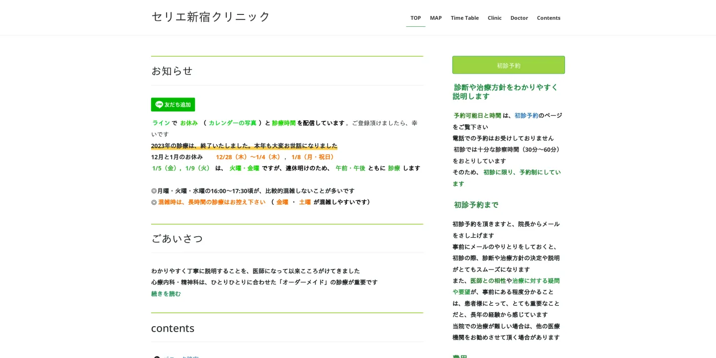716x358 pixels.
Task: Open the 初診予約 link in the sidebar text
Action: click(x=526, y=115)
